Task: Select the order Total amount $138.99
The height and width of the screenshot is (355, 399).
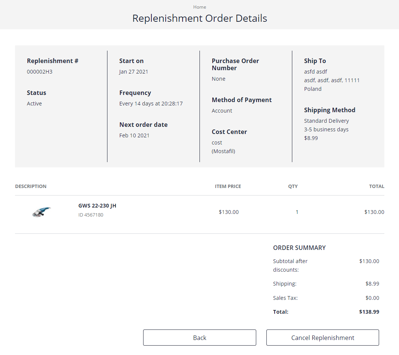Action: coord(369,312)
